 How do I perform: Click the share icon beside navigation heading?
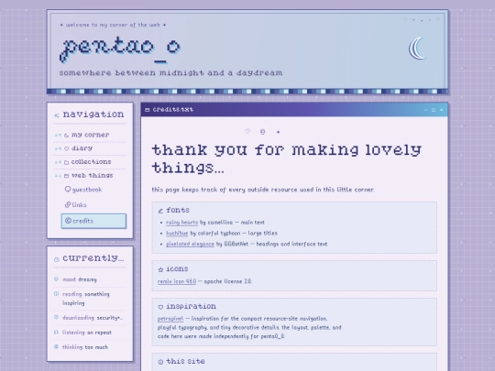click(x=57, y=115)
